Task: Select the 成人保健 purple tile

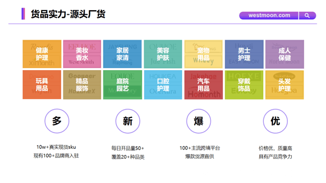Action: click(285, 54)
